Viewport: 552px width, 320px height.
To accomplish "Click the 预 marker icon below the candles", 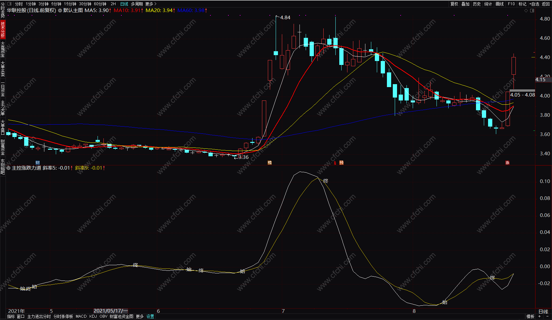I will click(x=341, y=162).
